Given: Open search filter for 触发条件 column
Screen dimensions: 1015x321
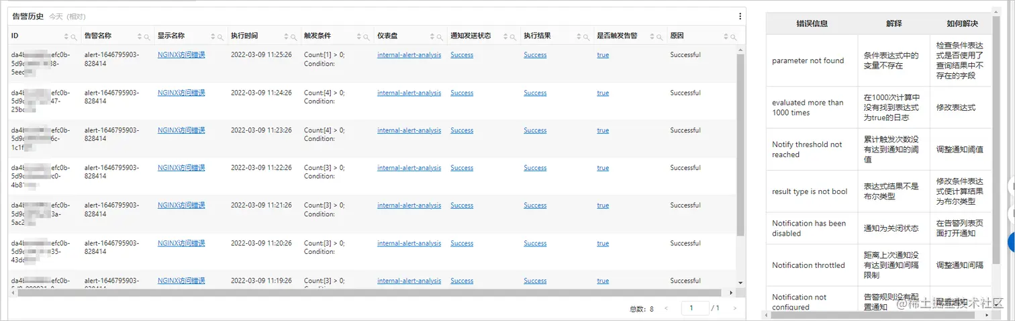Looking at the screenshot, I should pyautogui.click(x=367, y=37).
